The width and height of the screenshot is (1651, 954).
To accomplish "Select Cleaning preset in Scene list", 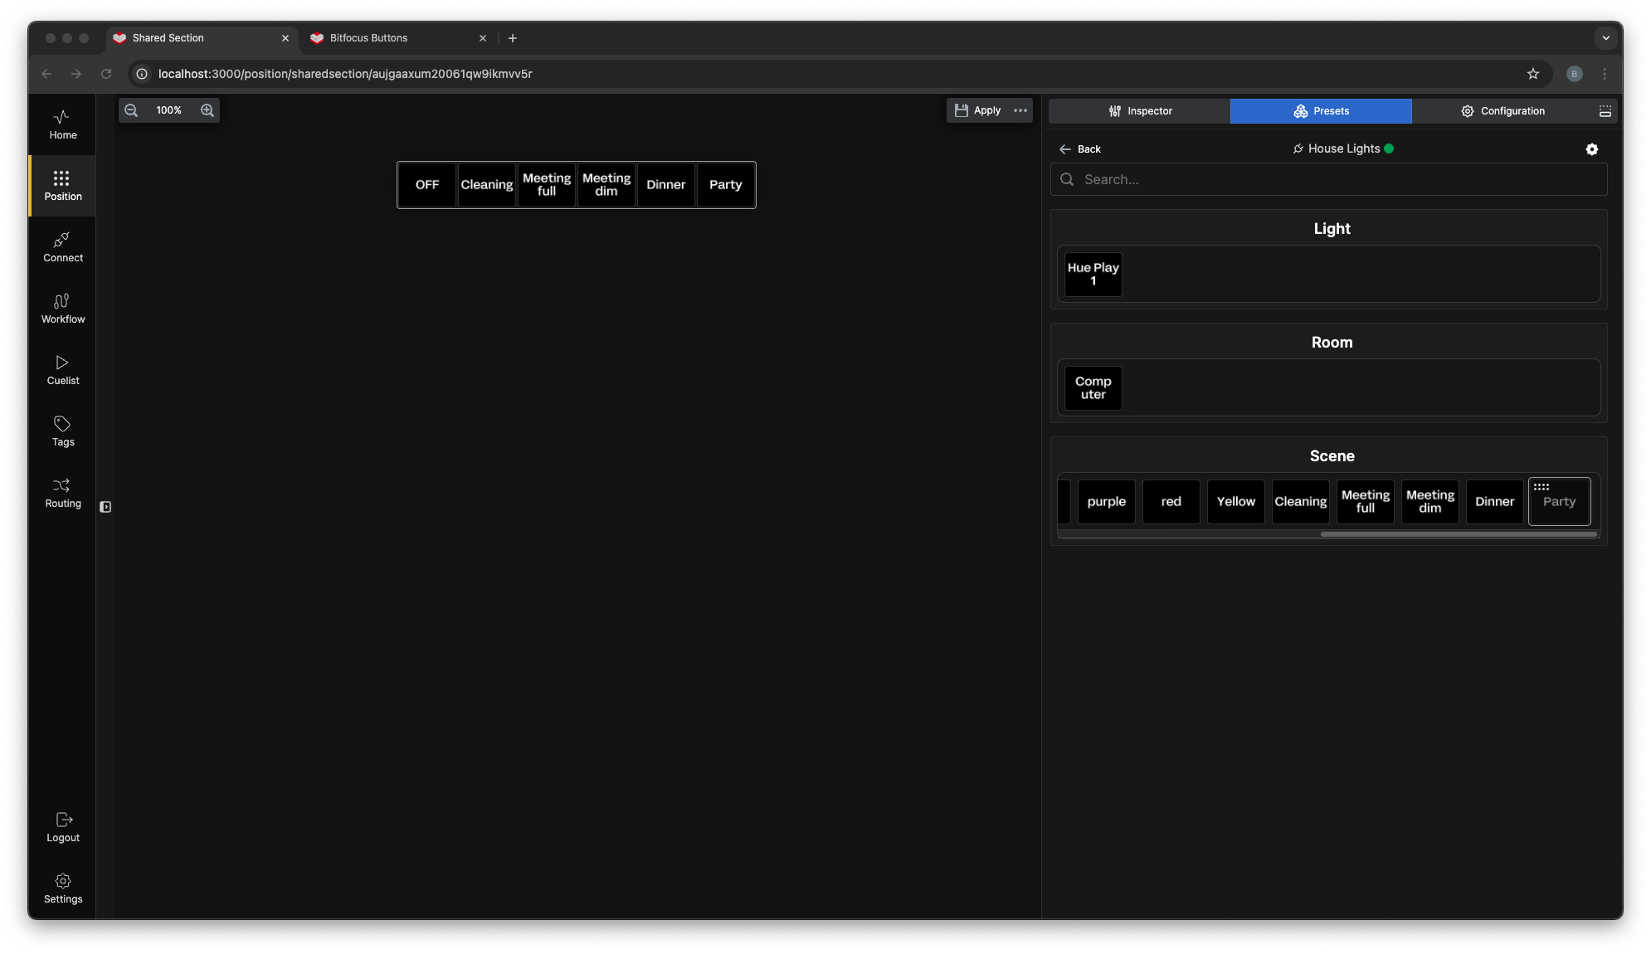I will (x=1301, y=502).
